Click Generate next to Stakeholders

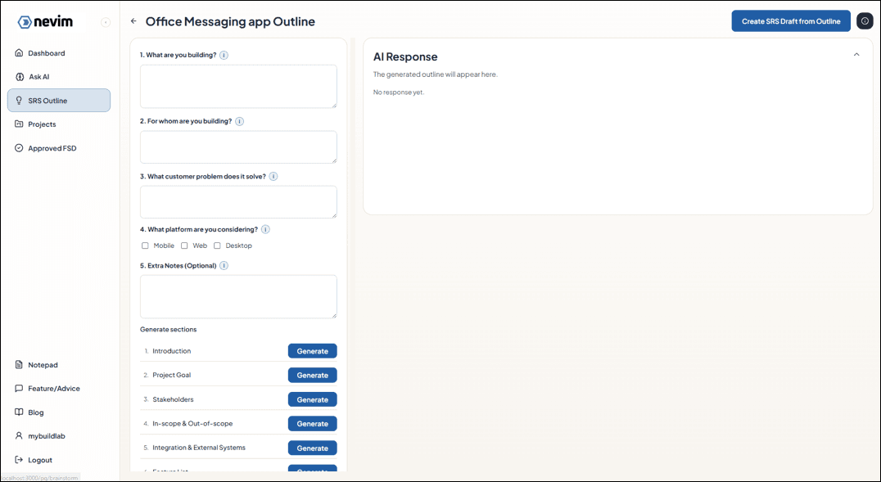pyautogui.click(x=312, y=399)
